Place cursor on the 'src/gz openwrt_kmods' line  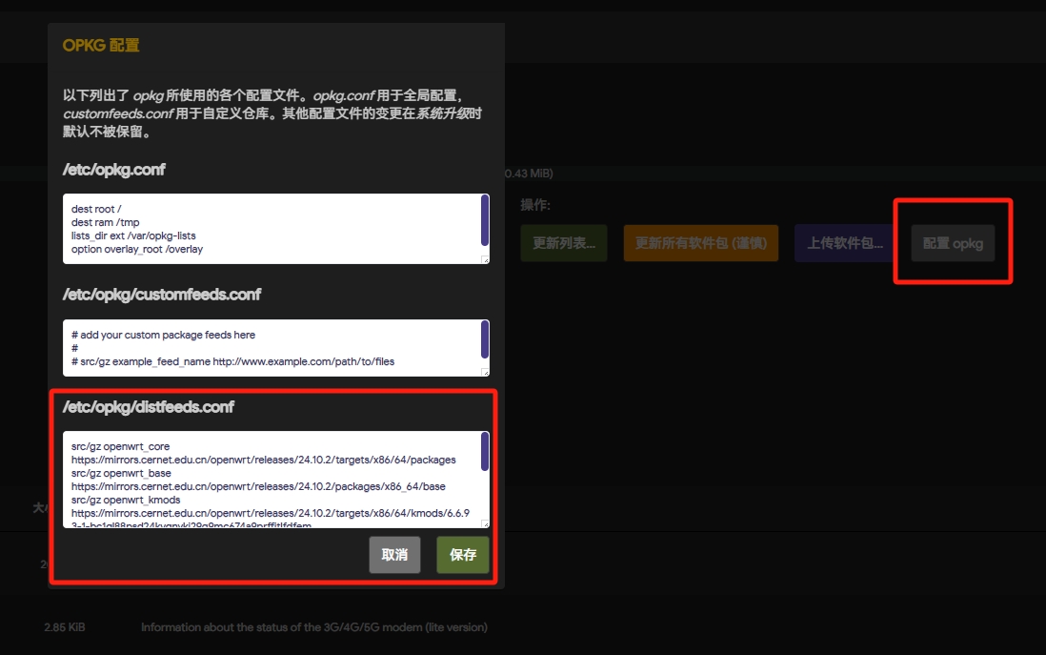[125, 500]
